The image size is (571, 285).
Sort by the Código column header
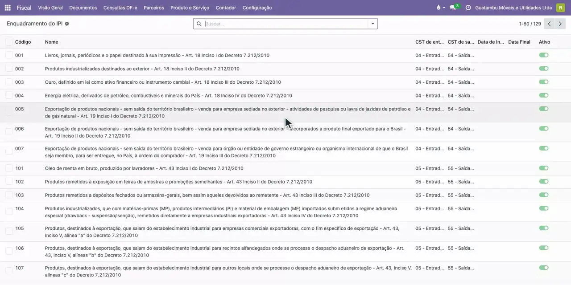pyautogui.click(x=23, y=42)
